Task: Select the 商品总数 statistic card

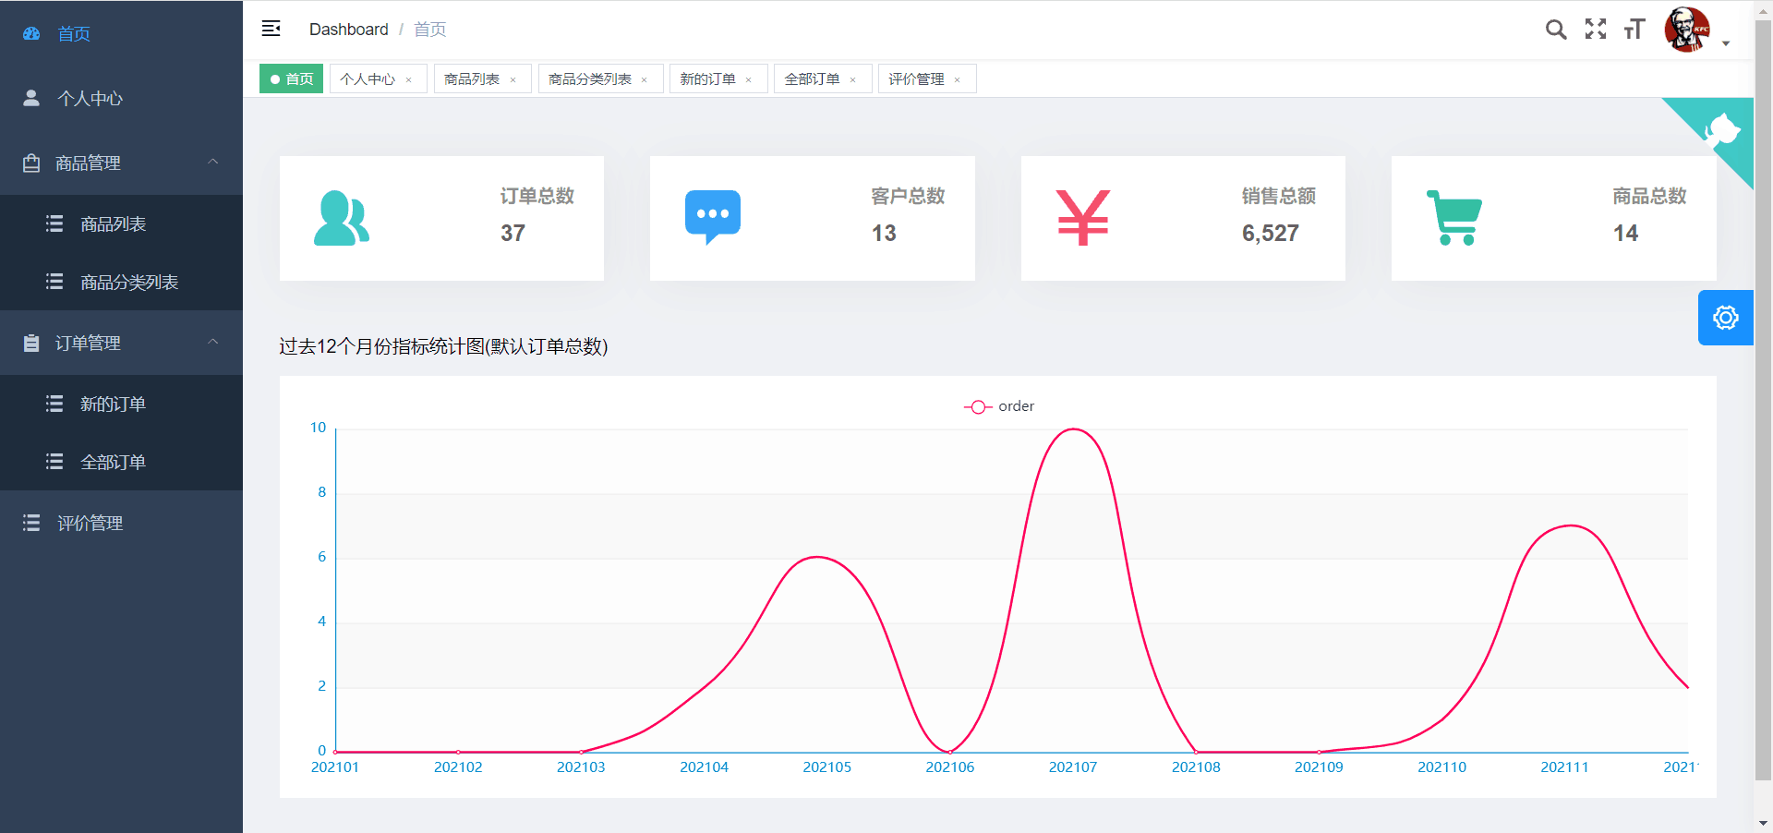Action: click(1554, 218)
